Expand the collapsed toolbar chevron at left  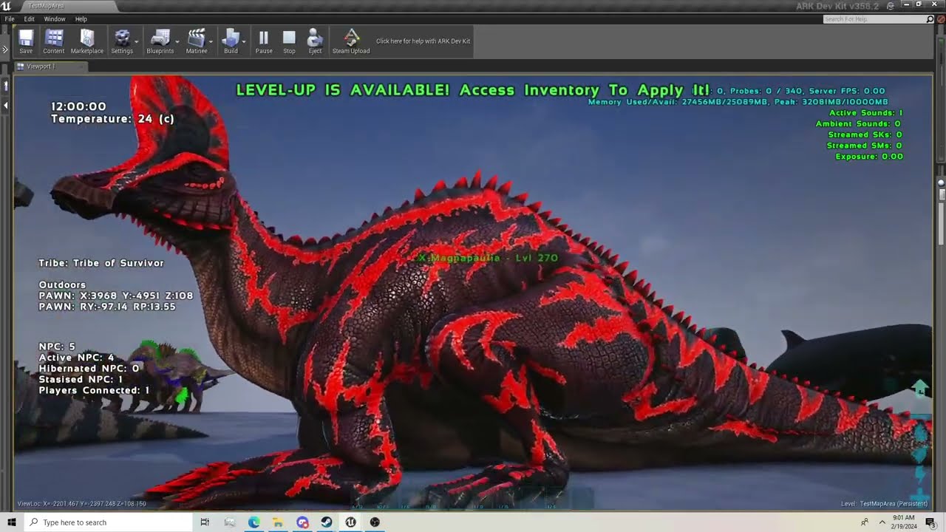pyautogui.click(x=4, y=50)
